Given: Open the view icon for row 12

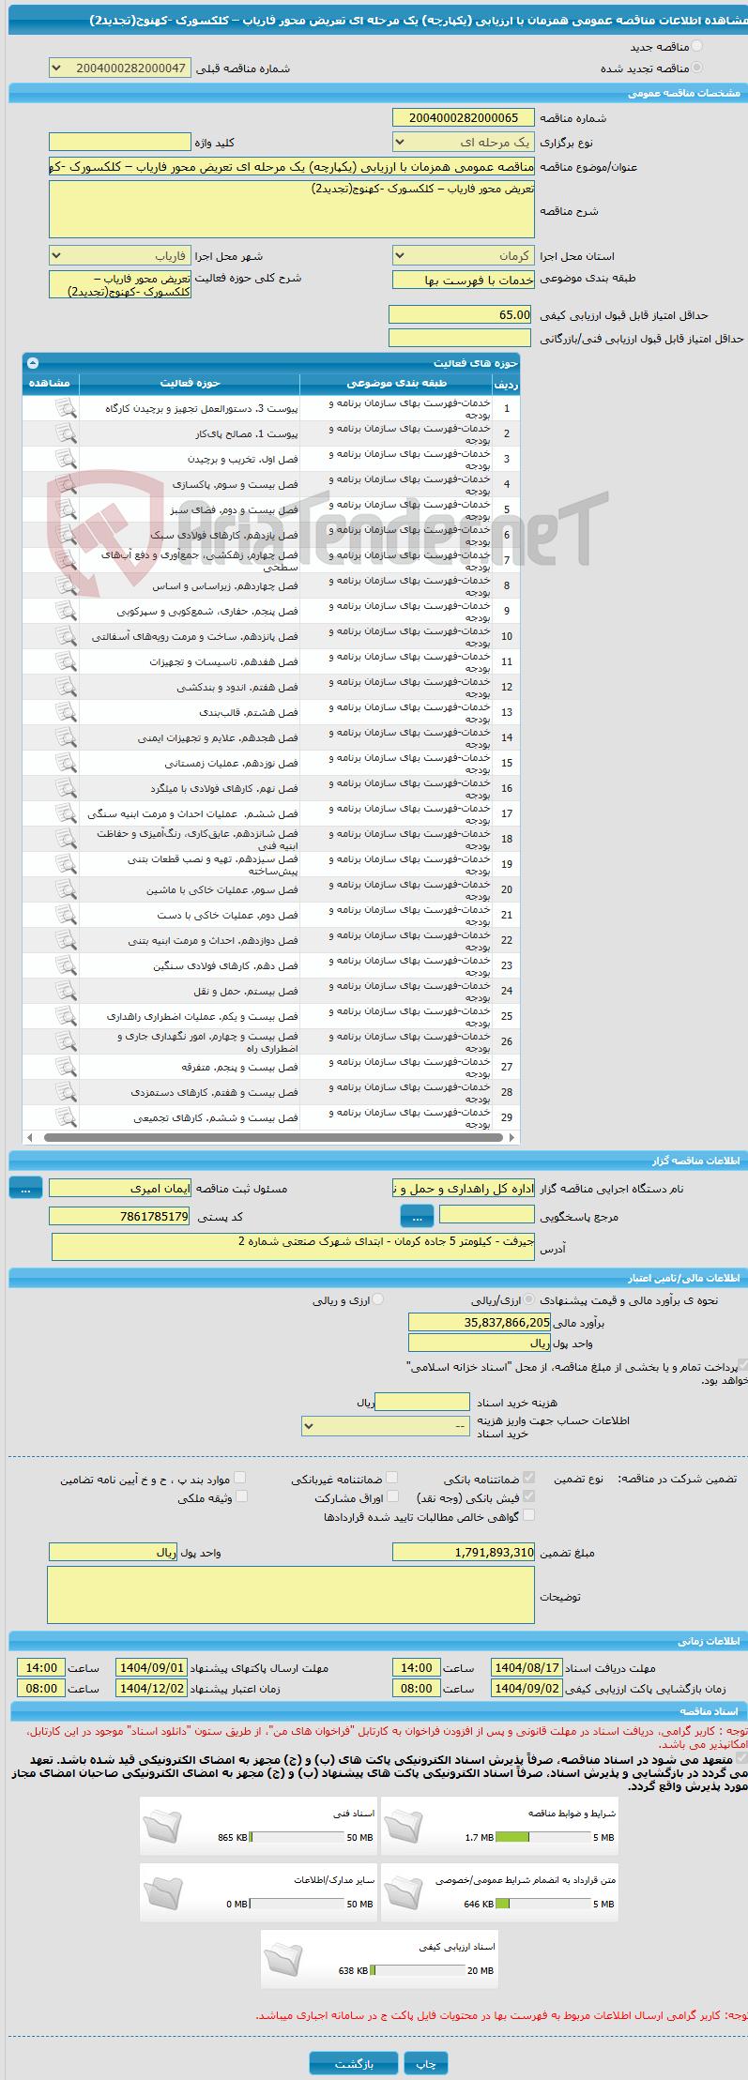Looking at the screenshot, I should click(x=65, y=687).
